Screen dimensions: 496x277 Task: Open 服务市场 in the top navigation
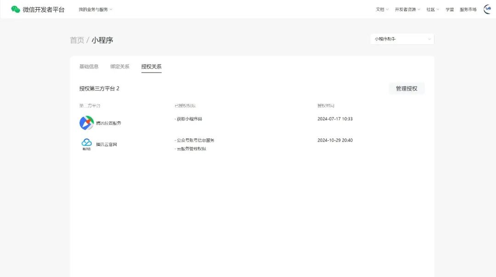(x=468, y=10)
